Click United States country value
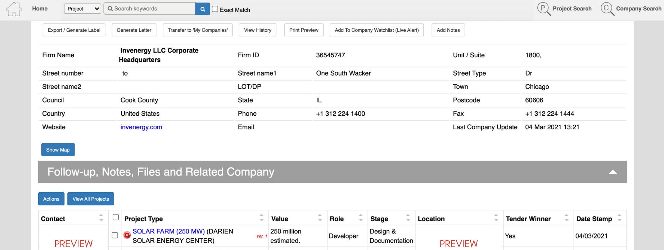Viewport: 664px width, 250px height. pos(140,114)
